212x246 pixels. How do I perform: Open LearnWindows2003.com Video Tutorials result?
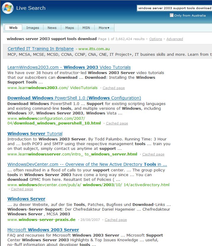[69, 67]
